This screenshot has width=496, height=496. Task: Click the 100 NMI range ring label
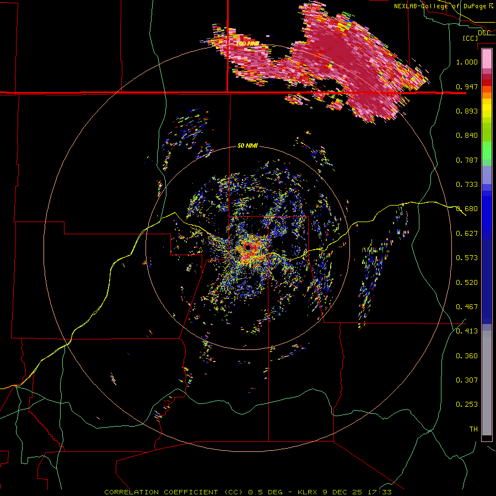tap(247, 44)
